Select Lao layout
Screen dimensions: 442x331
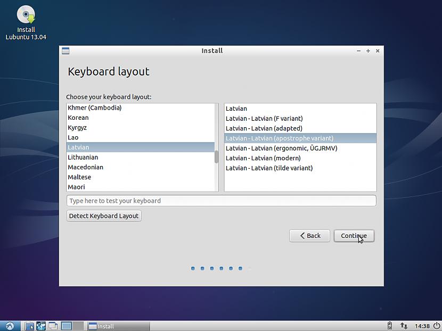[141, 137]
